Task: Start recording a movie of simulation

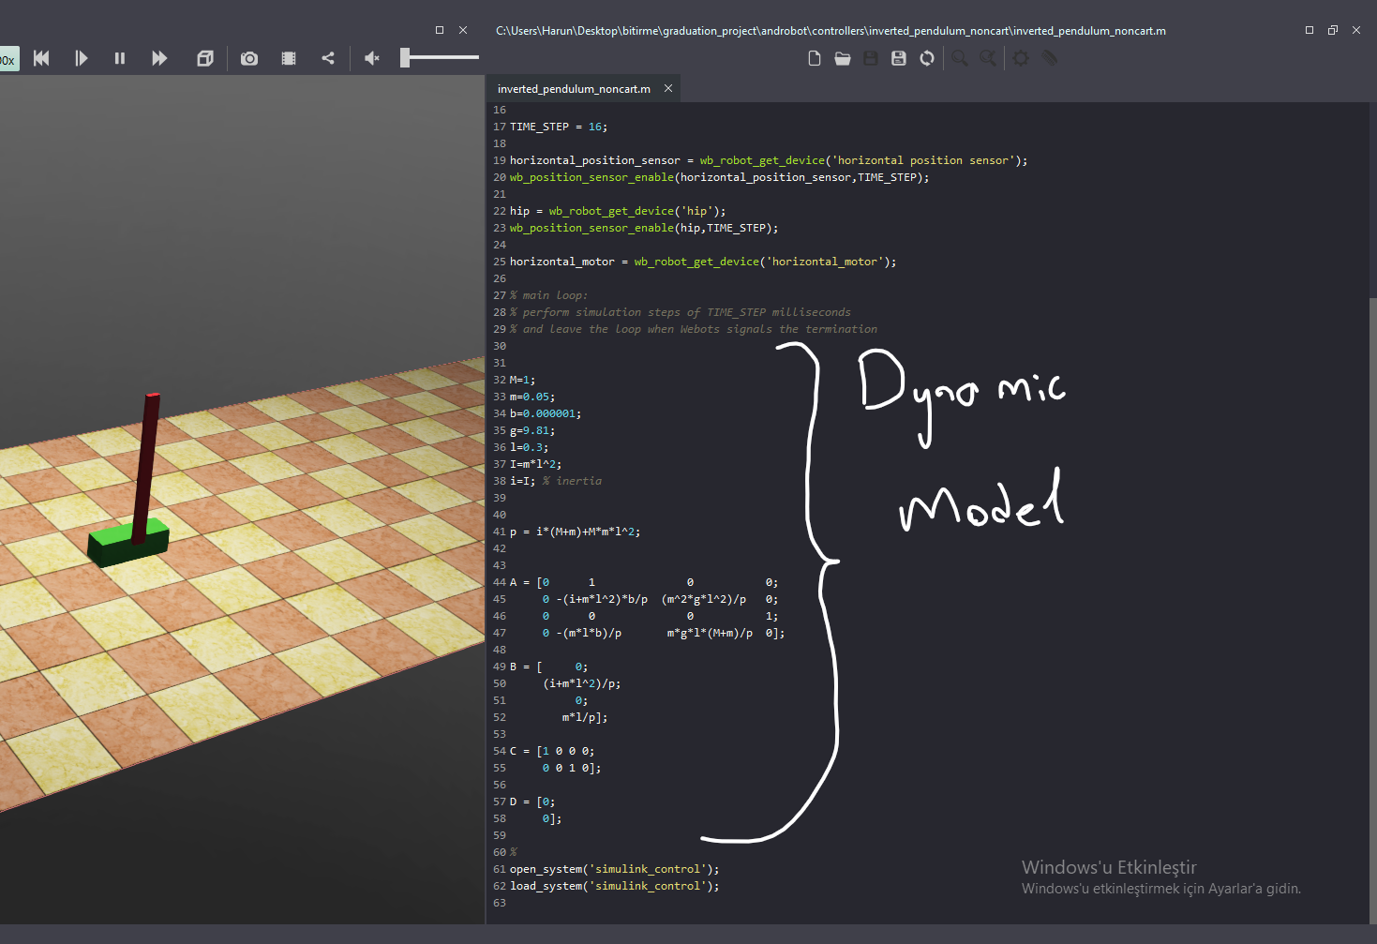Action: point(289,58)
